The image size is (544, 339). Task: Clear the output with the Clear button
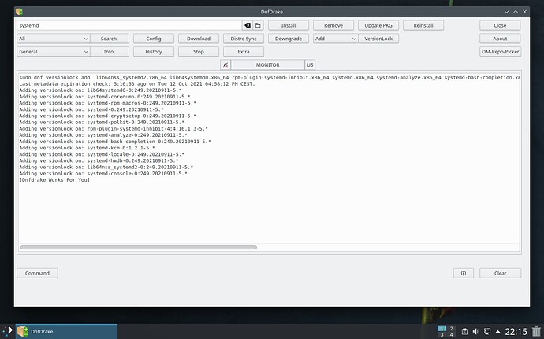(x=500, y=273)
